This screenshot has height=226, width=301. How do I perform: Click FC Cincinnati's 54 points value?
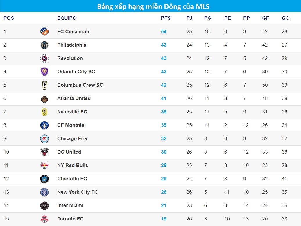pos(164,31)
